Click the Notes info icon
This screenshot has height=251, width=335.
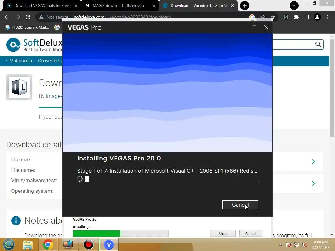16,221
